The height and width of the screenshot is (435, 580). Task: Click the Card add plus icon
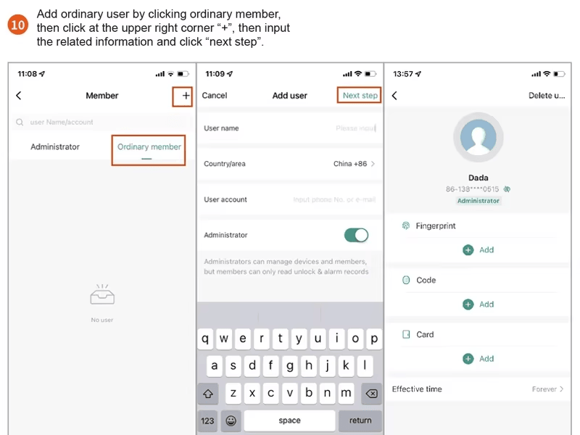(468, 359)
